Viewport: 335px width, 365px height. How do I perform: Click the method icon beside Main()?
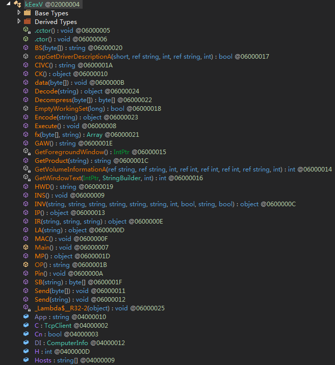(26, 247)
